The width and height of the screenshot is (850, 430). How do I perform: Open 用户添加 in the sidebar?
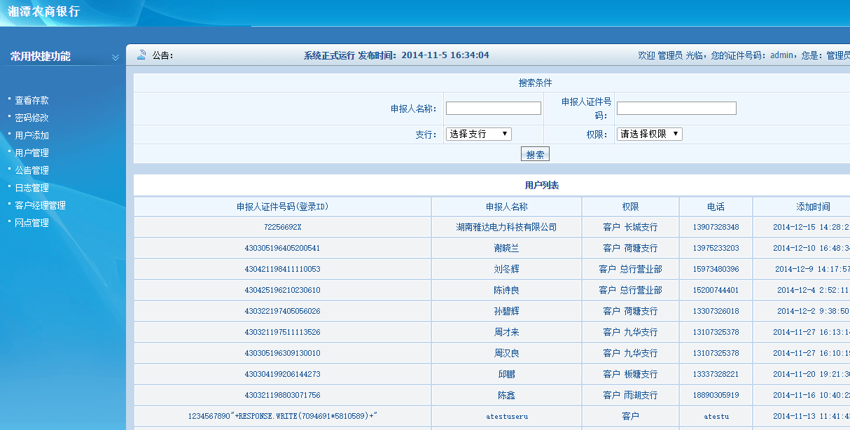pyautogui.click(x=32, y=135)
